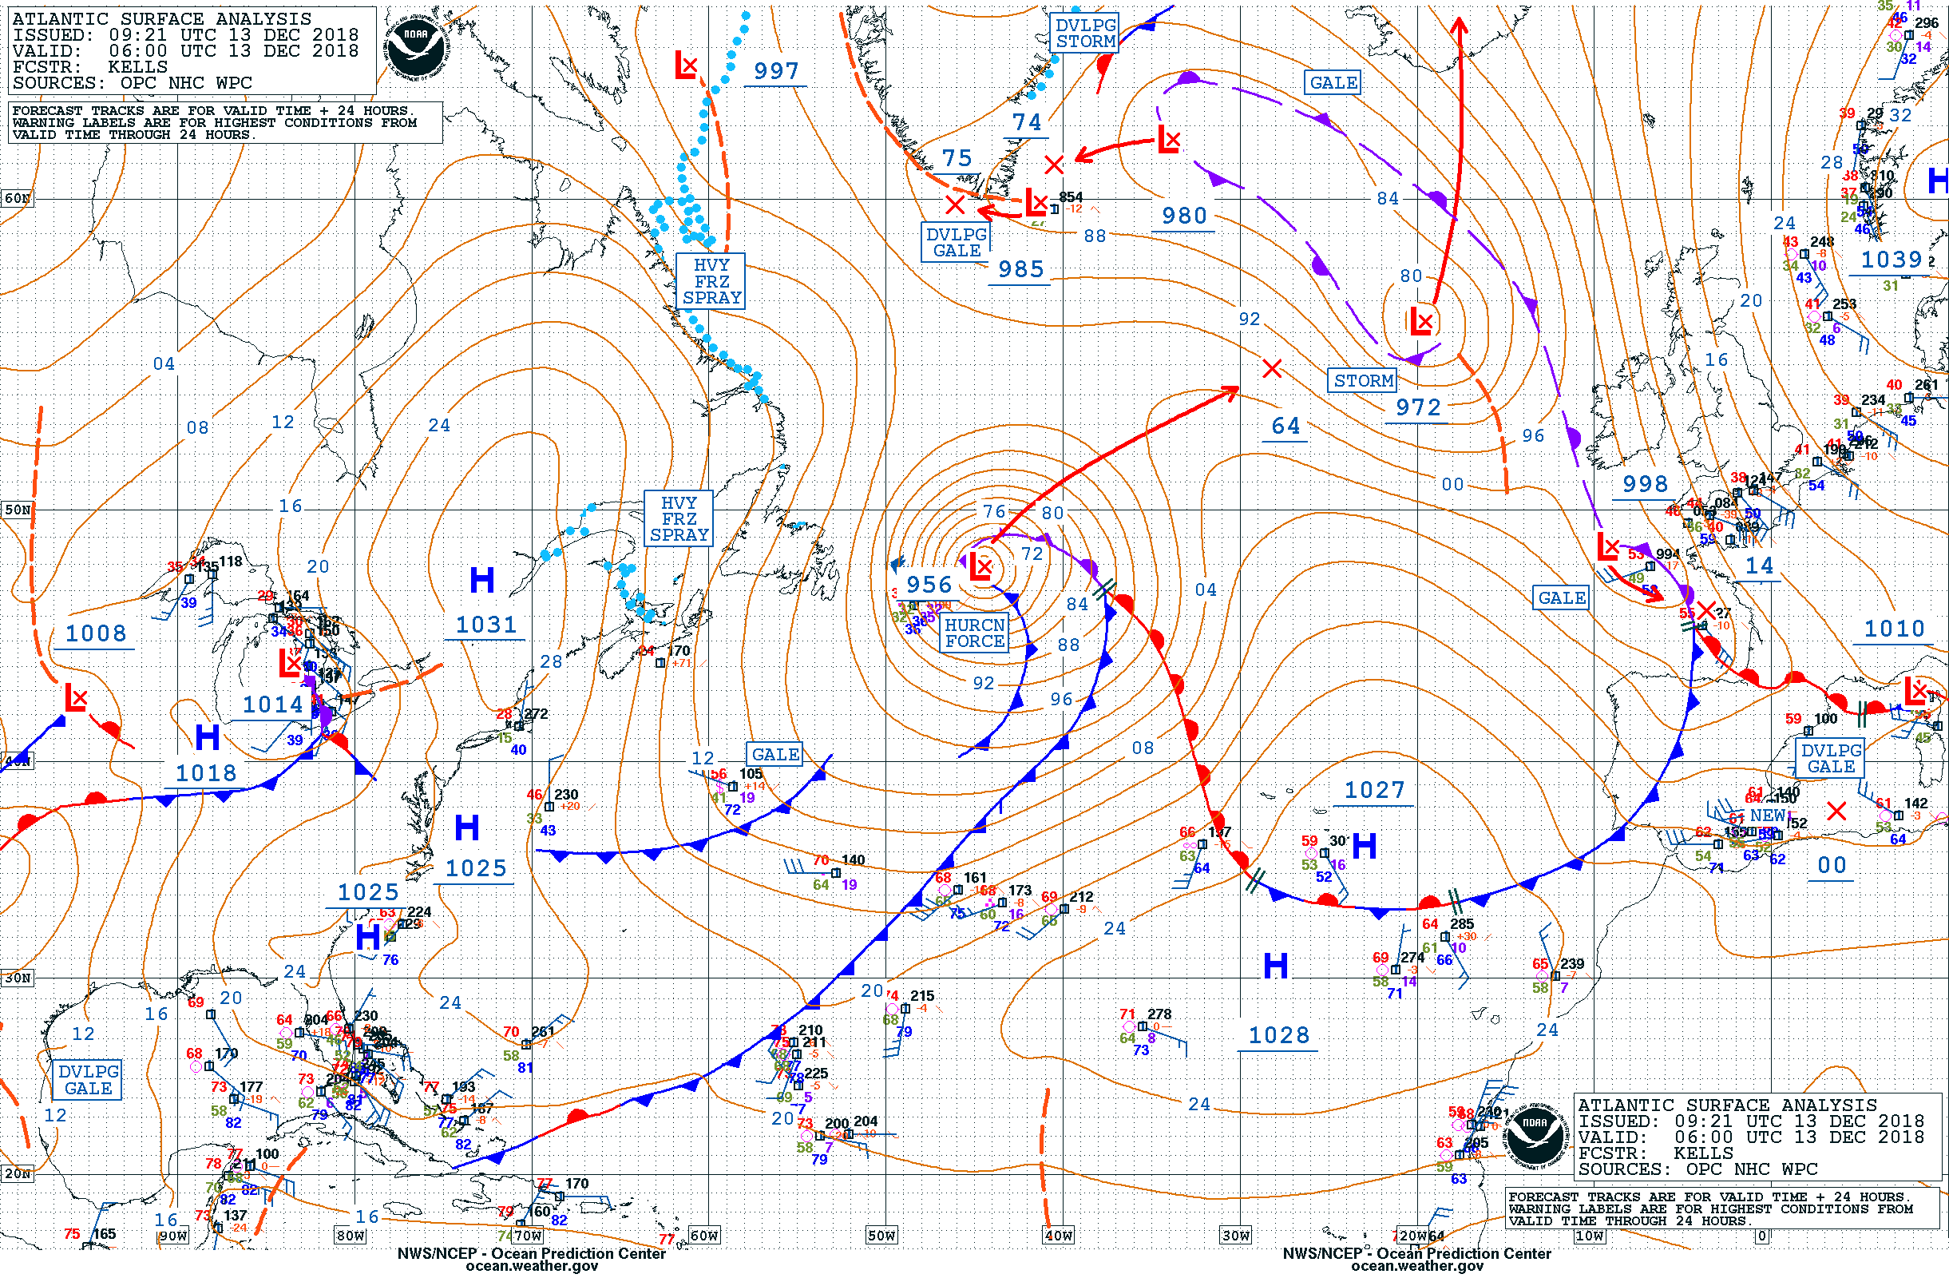Click the ISSUED time line in top-left header
The image size is (1949, 1278).
pos(186,35)
